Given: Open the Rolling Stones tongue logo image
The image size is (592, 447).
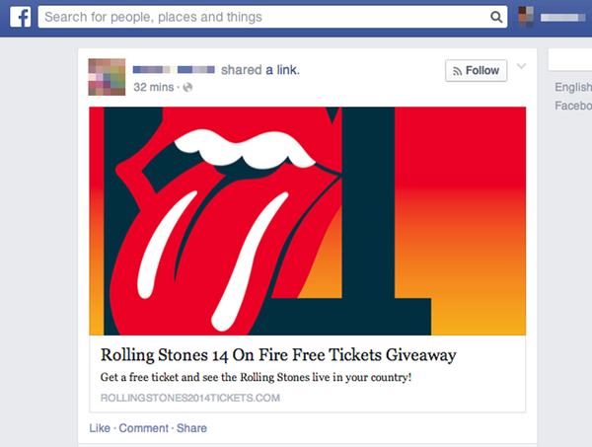Looking at the screenshot, I should pyautogui.click(x=307, y=220).
